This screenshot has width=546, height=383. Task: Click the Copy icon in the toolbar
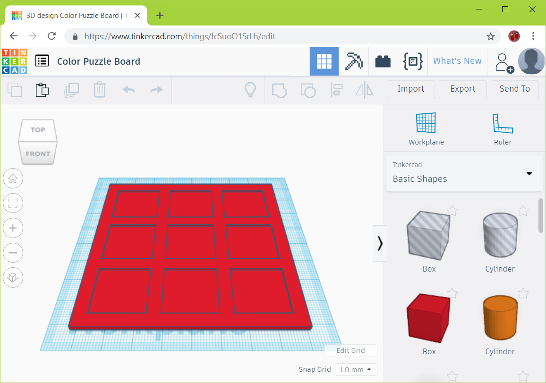14,89
